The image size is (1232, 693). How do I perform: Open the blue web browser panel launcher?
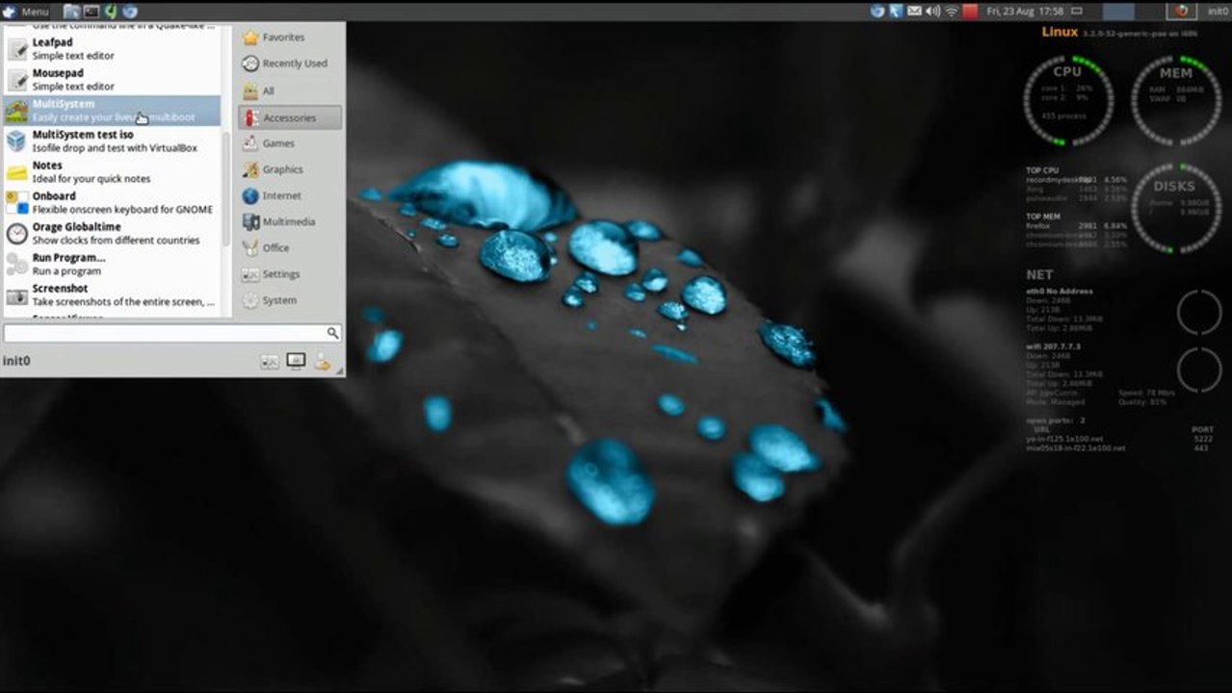point(130,12)
